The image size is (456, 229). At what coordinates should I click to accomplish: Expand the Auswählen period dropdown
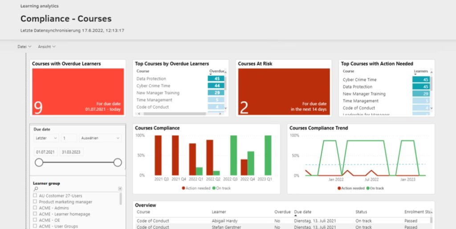point(100,138)
